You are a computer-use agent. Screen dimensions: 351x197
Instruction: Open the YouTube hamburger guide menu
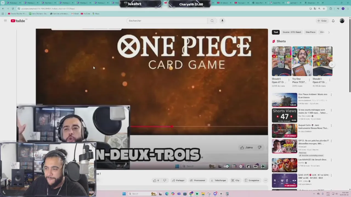pos(5,21)
